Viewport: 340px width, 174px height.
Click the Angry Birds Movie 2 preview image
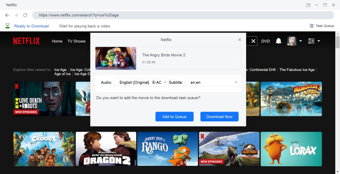tap(116, 58)
